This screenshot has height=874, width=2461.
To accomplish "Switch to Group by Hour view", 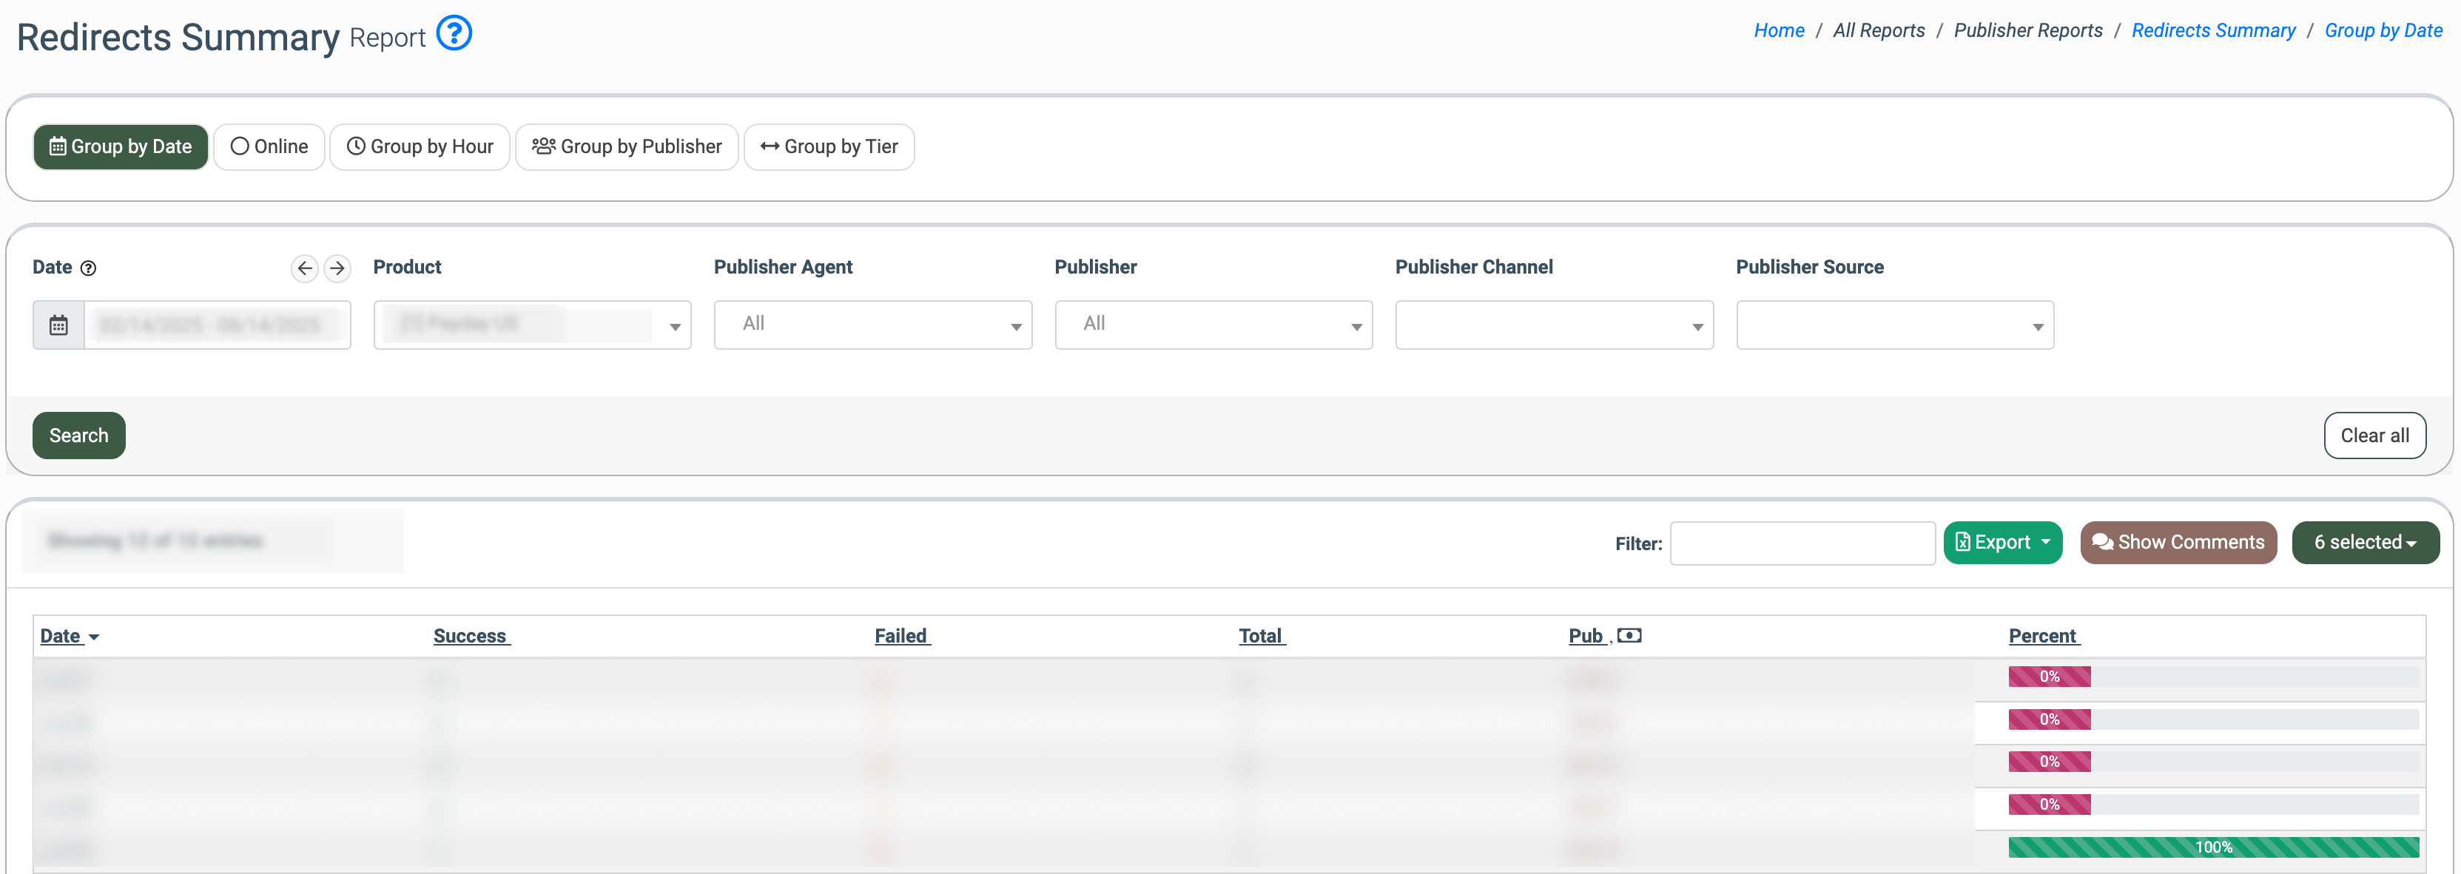I will coord(420,147).
